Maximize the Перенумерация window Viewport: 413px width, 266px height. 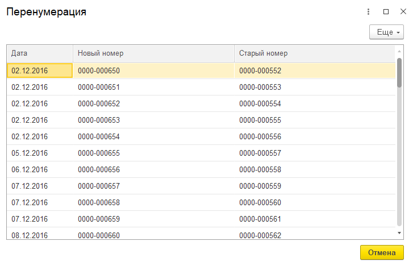pyautogui.click(x=386, y=11)
